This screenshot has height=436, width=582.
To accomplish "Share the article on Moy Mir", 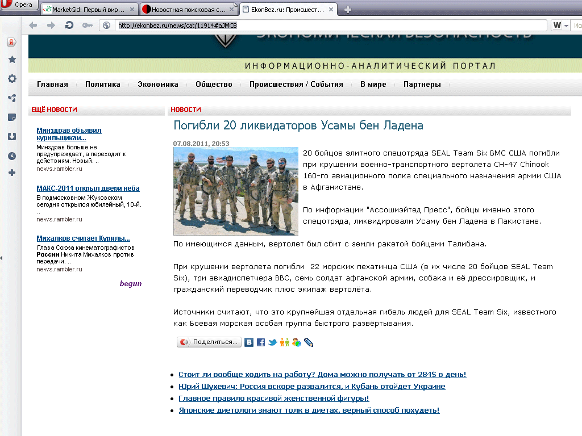I will 297,342.
